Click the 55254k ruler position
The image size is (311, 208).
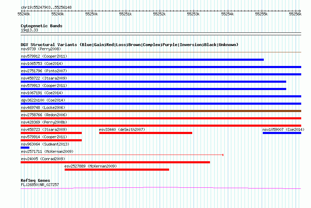pyautogui.click(x=227, y=14)
